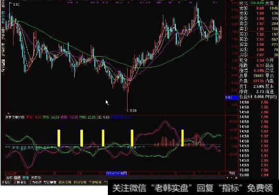Select the highlighted 模板 tab
Viewport: 279px width, 195px height.
coord(18,178)
